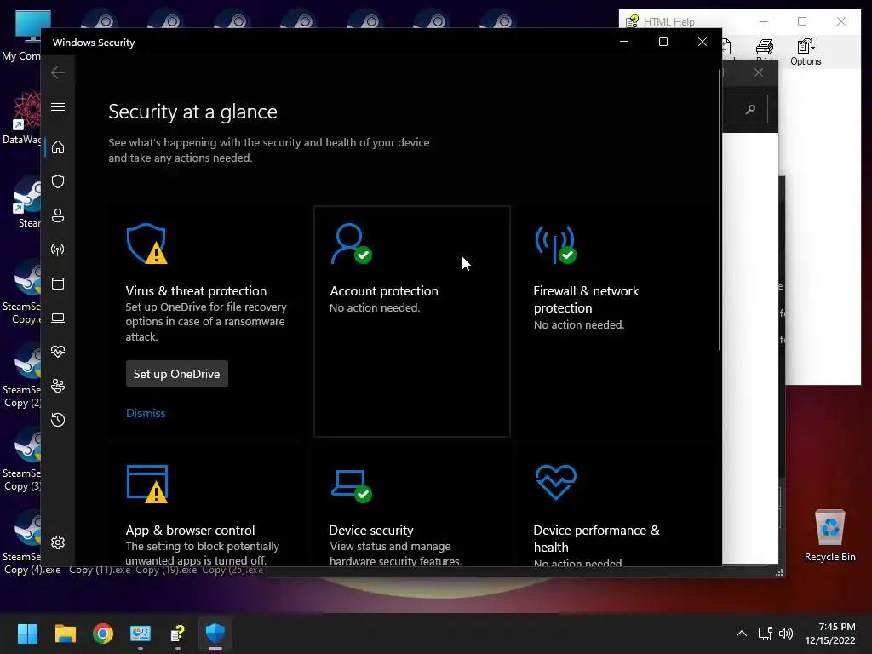Viewport: 872px width, 654px height.
Task: Open Firewall & network antenna sidebar icon
Action: pos(58,250)
